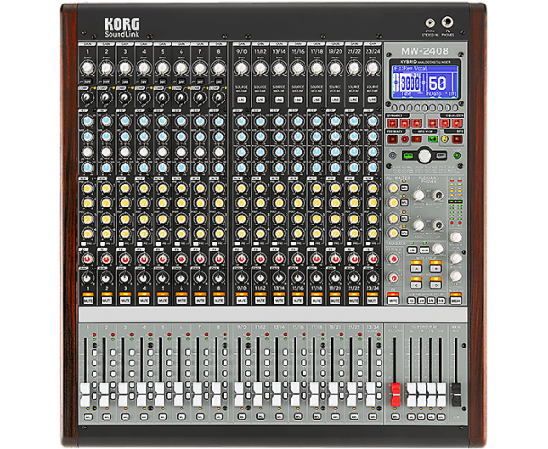
Task: Toggle mute group D button
Action: click(x=436, y=286)
